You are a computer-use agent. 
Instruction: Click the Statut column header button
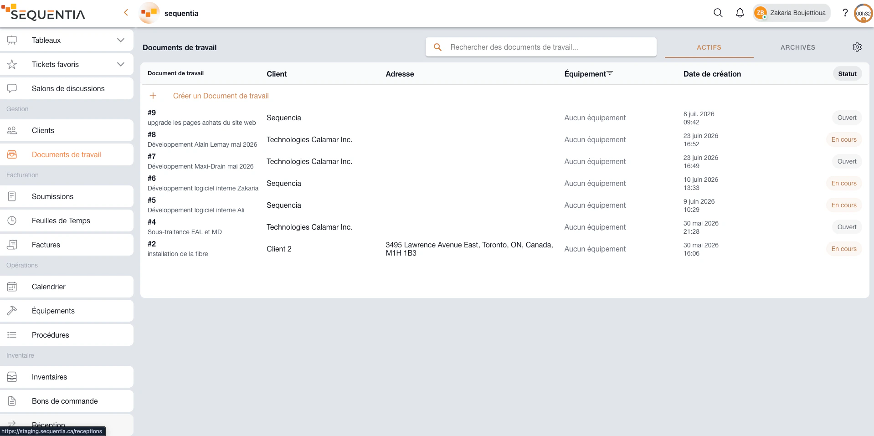pos(847,74)
